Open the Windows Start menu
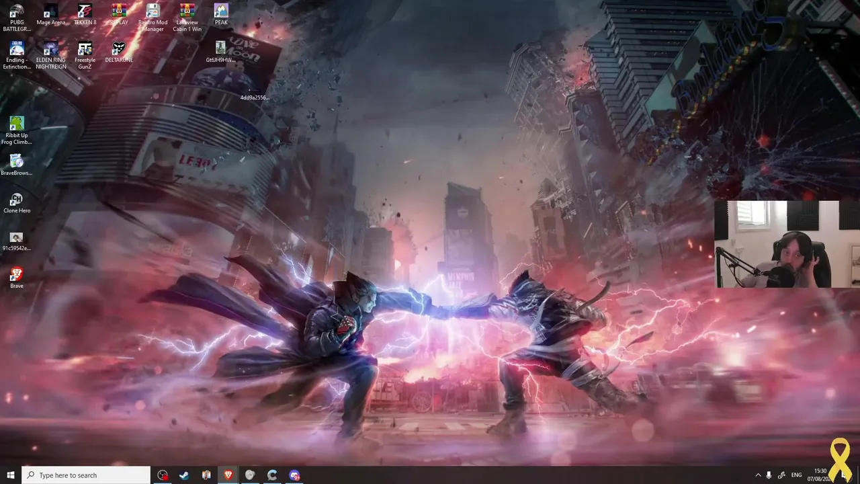The image size is (860, 484). click(x=11, y=475)
